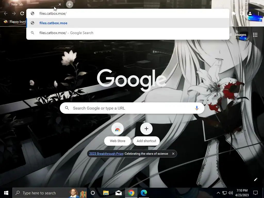Go forward with the forward arrow
This screenshot has height=198, width=264.
point(14,13)
